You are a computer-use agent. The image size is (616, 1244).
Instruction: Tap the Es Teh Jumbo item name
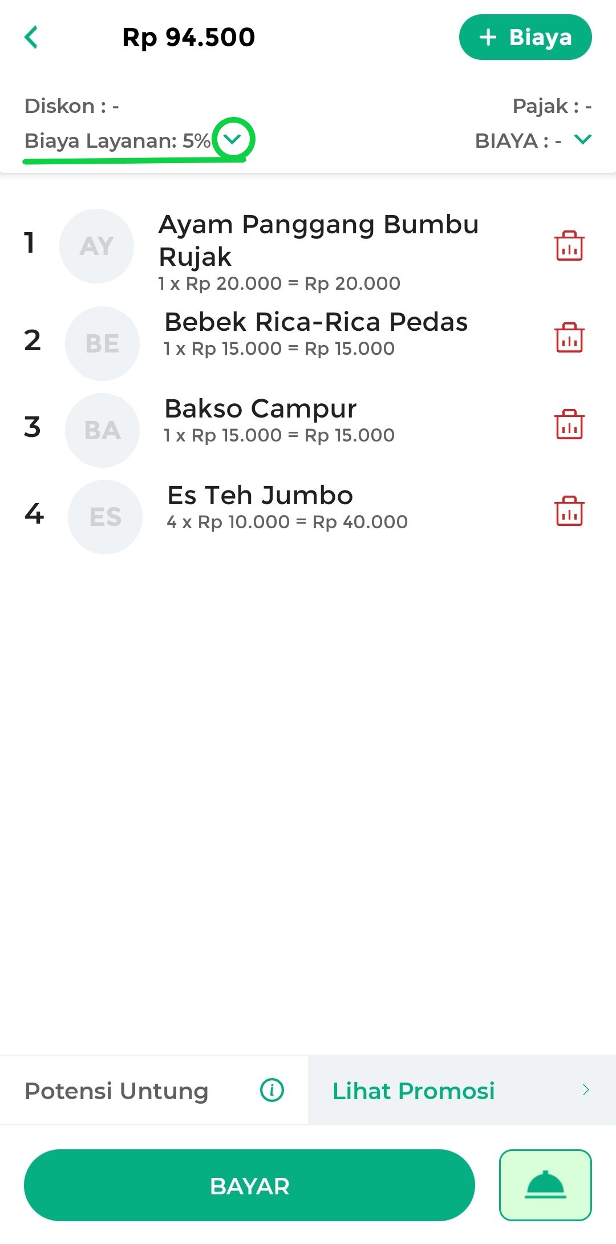point(260,495)
